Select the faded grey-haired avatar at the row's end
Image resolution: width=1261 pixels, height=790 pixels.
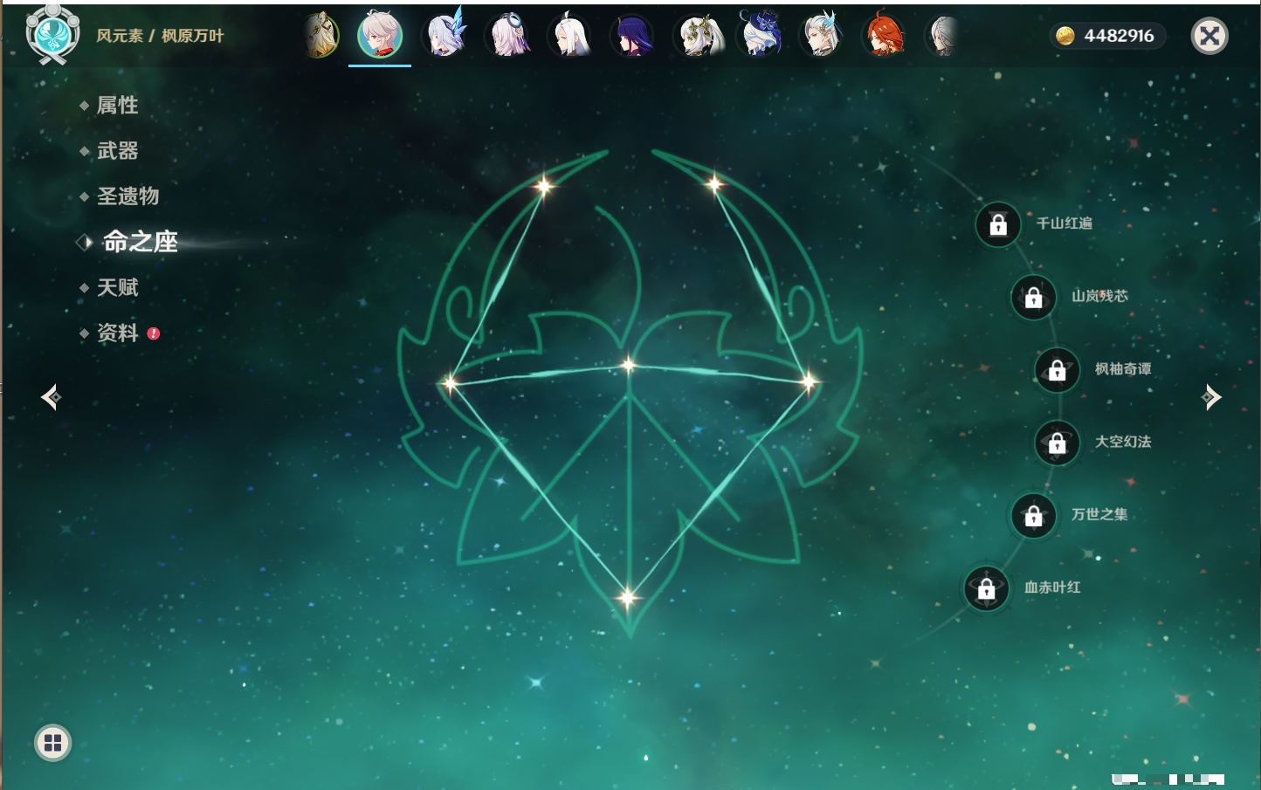click(944, 36)
